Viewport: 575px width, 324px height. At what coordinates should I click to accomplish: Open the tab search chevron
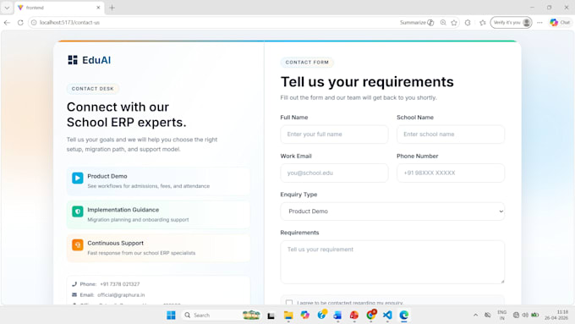(x=7, y=8)
